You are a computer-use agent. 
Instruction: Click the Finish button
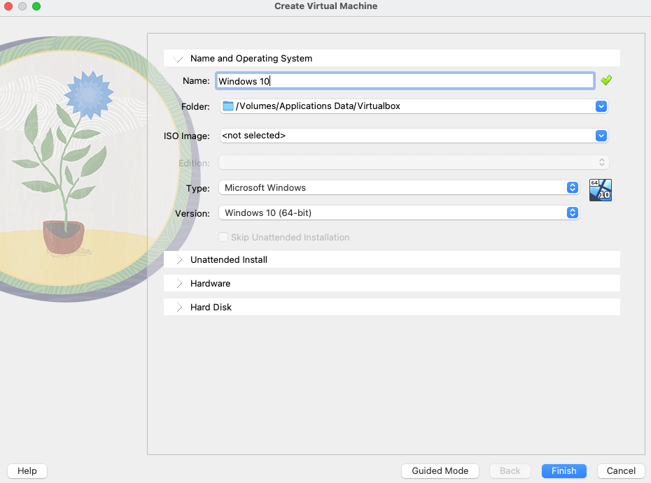[x=563, y=470]
